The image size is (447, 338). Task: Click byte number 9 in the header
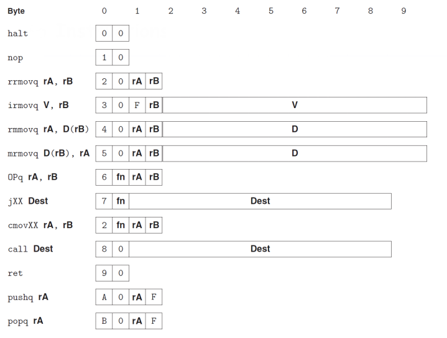403,11
